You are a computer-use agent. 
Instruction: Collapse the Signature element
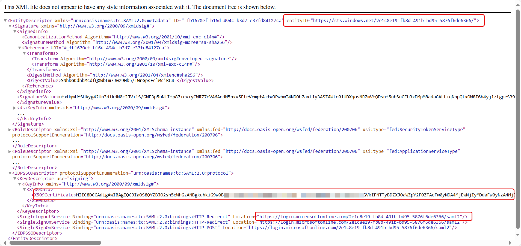tap(10, 26)
